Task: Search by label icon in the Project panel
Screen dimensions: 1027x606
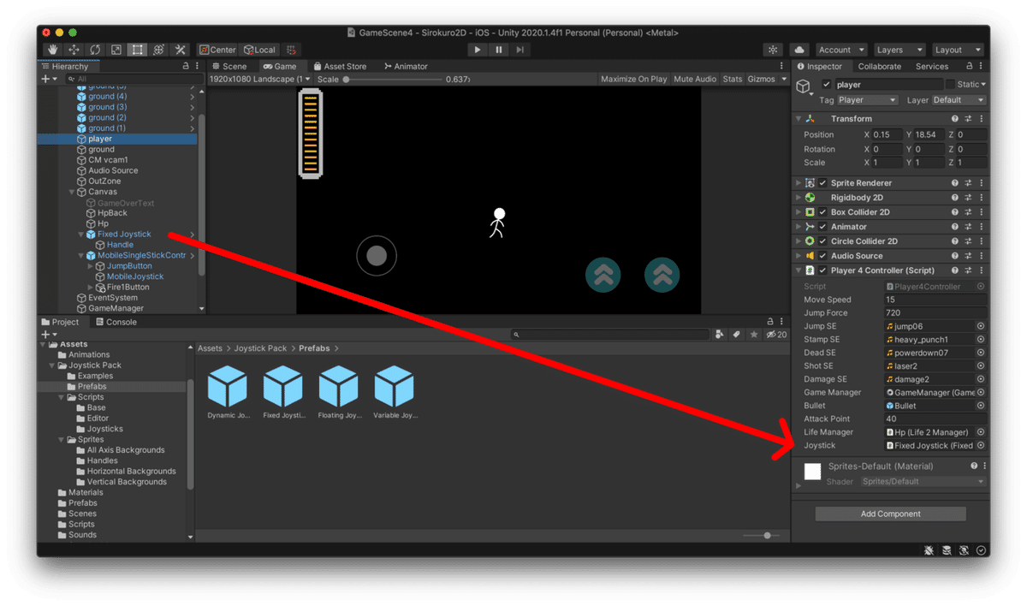Action: (736, 335)
